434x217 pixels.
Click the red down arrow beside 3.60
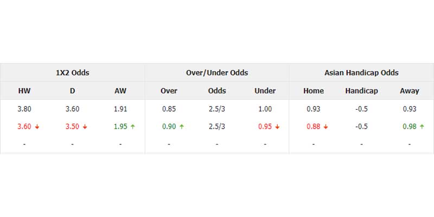37,127
